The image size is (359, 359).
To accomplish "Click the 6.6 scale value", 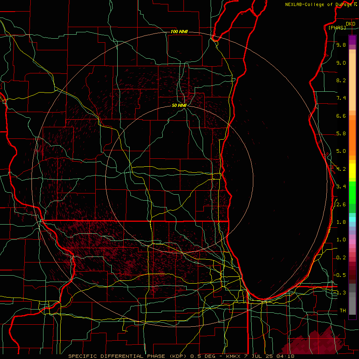I will [341, 116].
